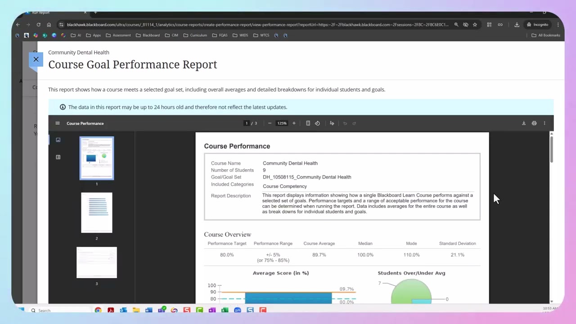Open the Assessment bookmarks folder
Image resolution: width=576 pixels, height=324 pixels.
118,35
